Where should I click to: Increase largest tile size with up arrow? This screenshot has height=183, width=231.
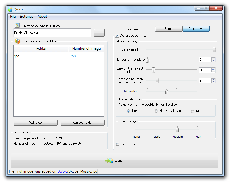pyautogui.click(x=213, y=69)
